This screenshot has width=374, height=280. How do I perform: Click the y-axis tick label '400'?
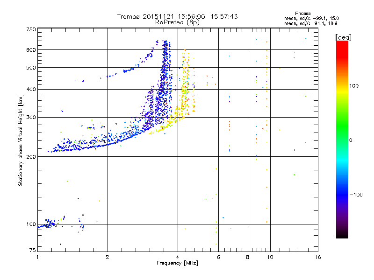[31, 89]
